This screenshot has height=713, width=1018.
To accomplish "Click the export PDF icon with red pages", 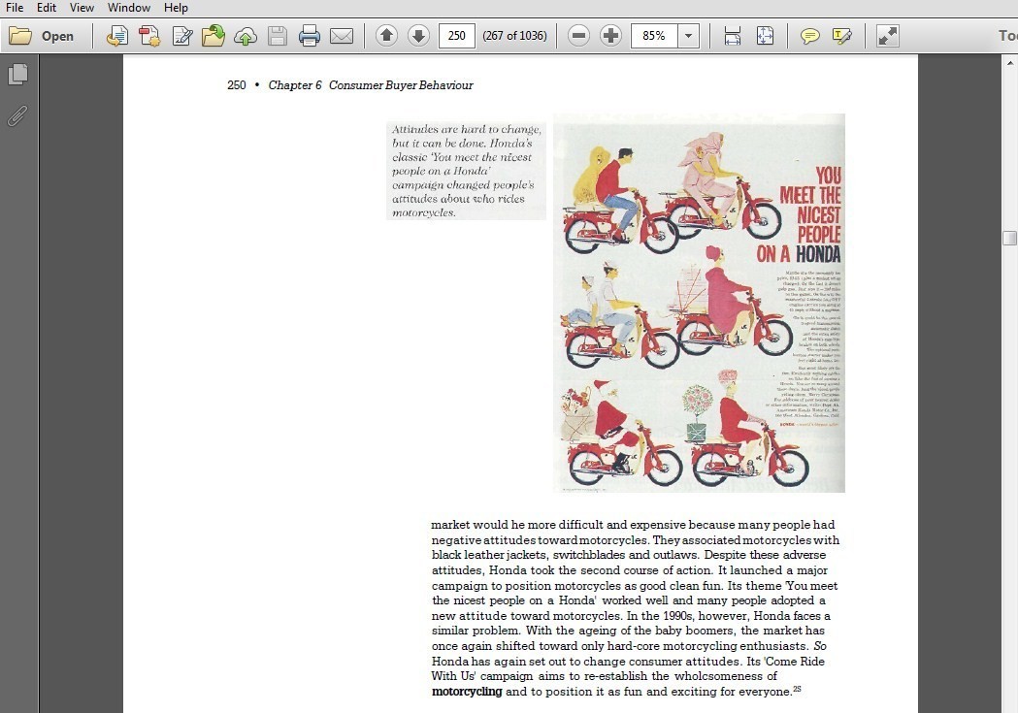I will [149, 36].
